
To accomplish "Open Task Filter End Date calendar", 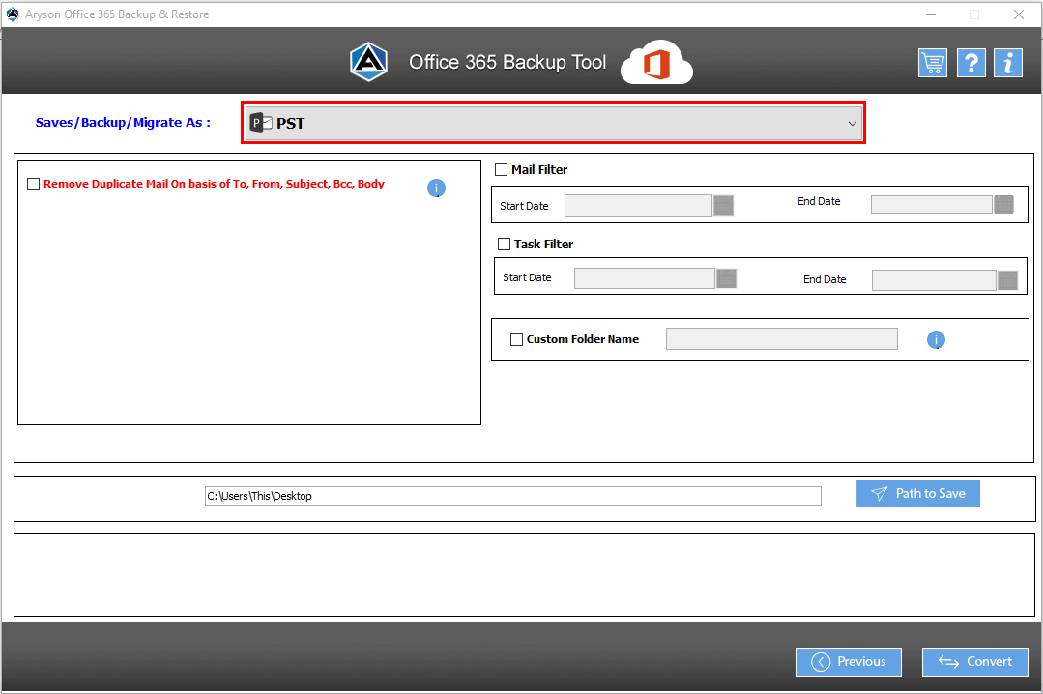I will (x=1008, y=280).
